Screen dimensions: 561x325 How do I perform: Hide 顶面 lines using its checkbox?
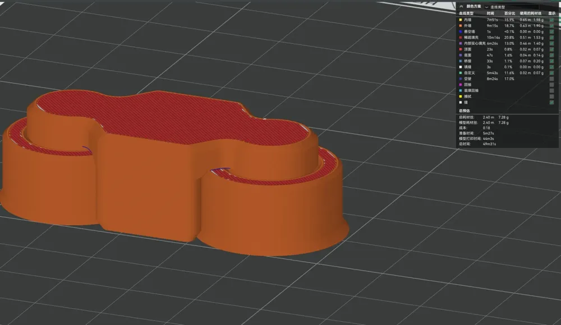click(551, 49)
